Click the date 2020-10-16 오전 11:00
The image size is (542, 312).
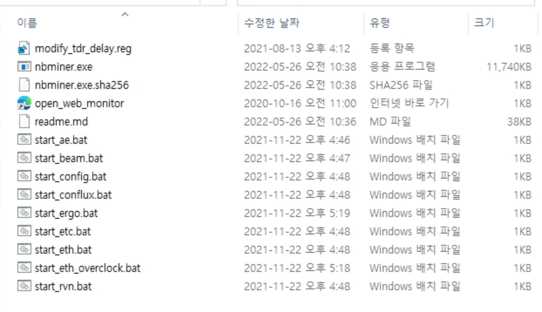[x=300, y=103]
